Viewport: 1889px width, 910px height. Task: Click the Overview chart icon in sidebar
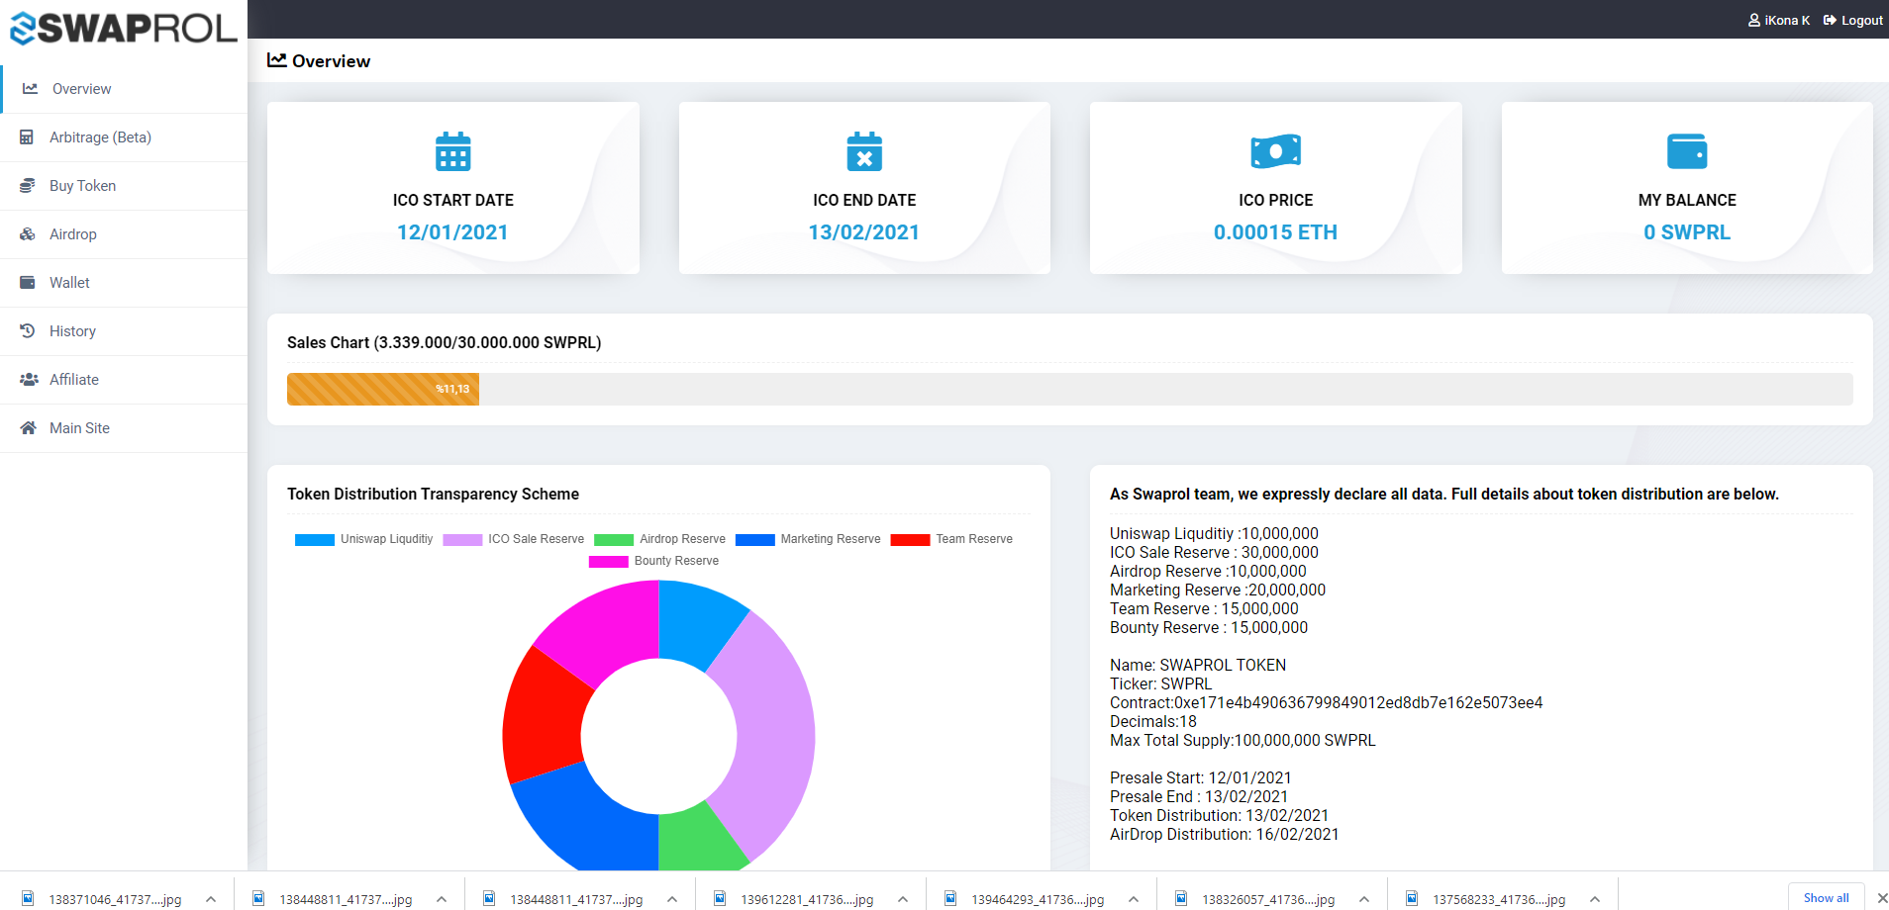(31, 88)
